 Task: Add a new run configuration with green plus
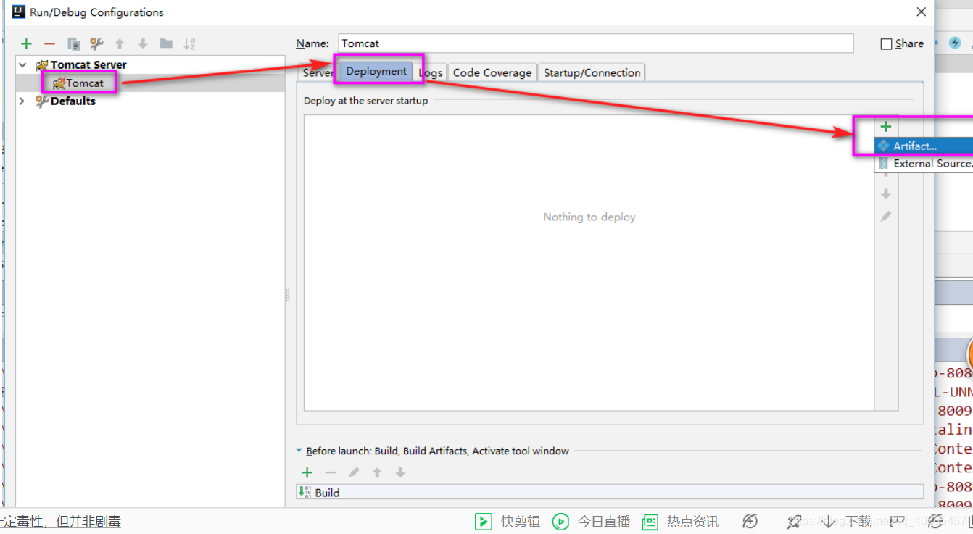[x=27, y=44]
